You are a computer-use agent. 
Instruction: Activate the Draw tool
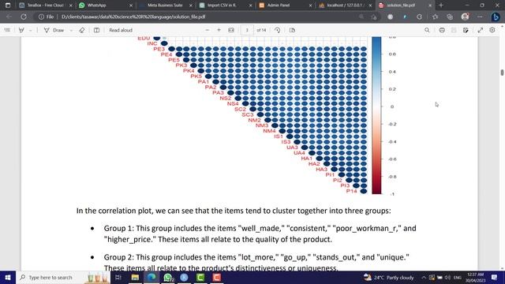click(x=54, y=30)
